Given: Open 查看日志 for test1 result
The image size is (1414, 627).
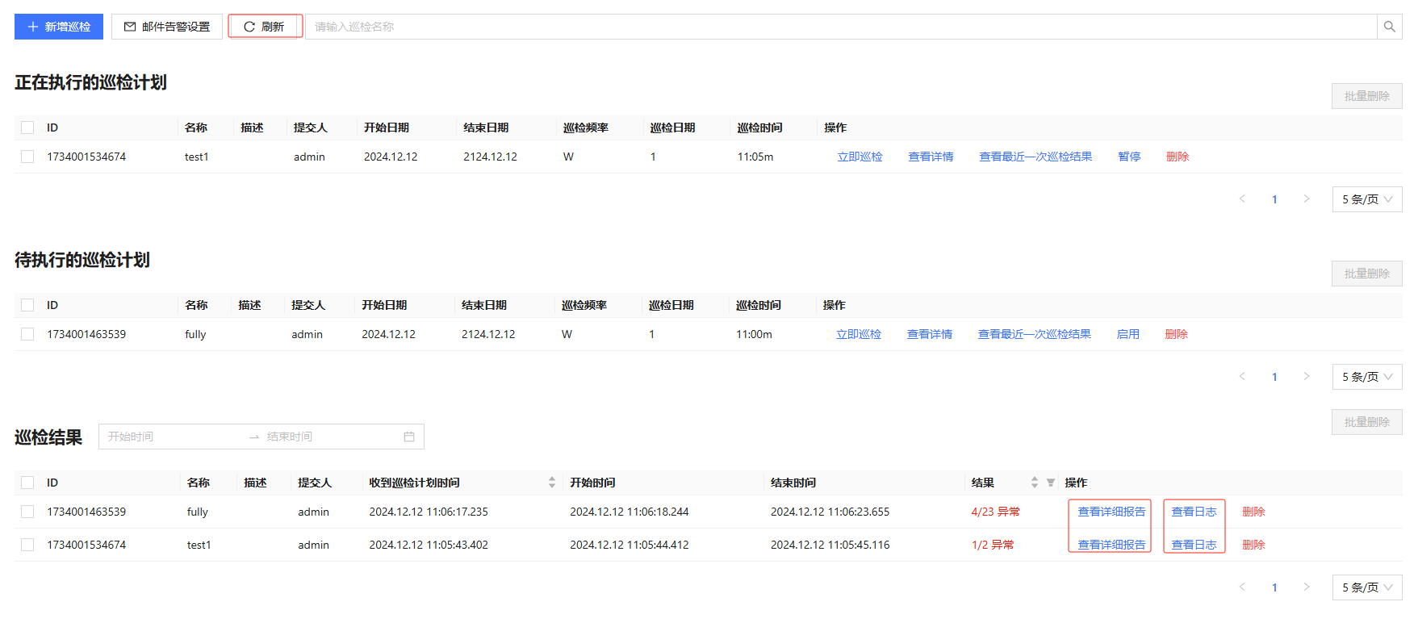Looking at the screenshot, I should pyautogui.click(x=1193, y=545).
